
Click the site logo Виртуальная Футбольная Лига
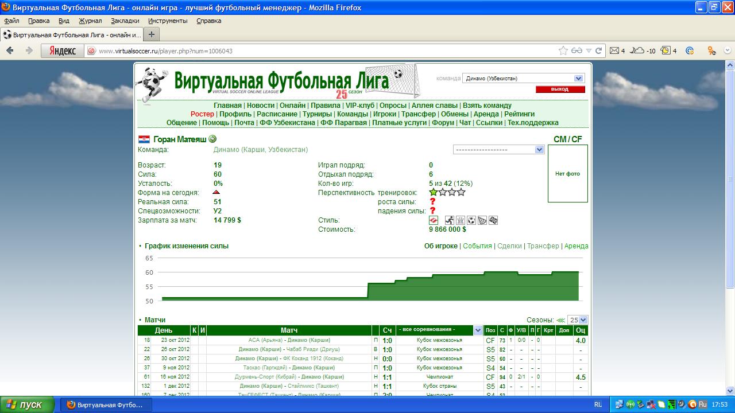281,82
